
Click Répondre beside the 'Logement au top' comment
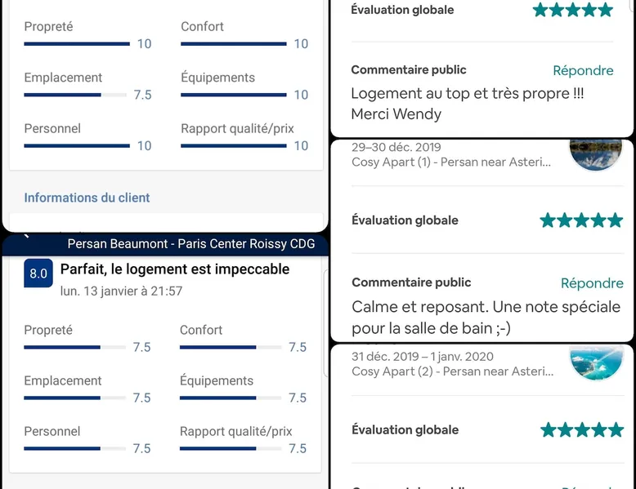pos(583,70)
